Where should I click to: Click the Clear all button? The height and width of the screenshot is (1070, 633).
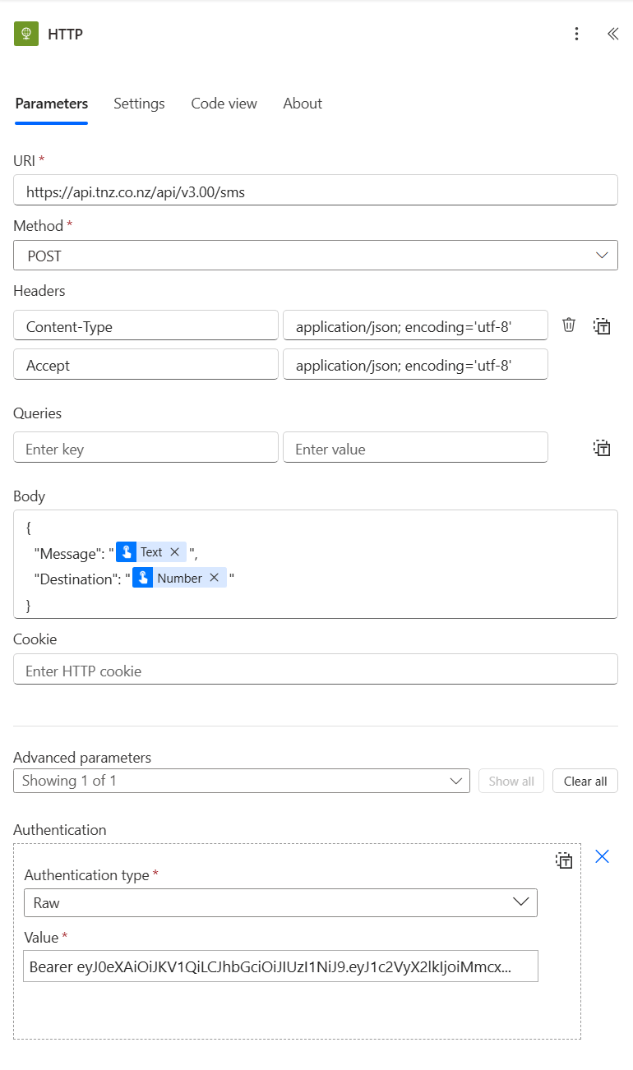point(584,780)
